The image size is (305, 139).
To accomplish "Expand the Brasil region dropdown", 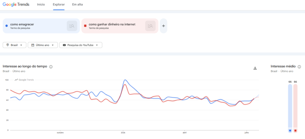I will 14,45.
